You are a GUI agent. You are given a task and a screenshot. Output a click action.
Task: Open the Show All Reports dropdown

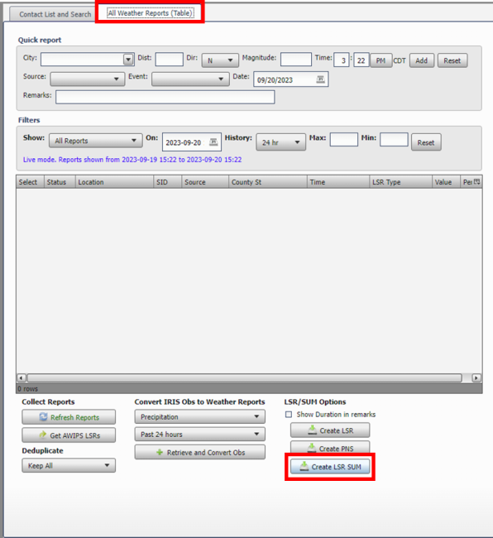point(96,141)
